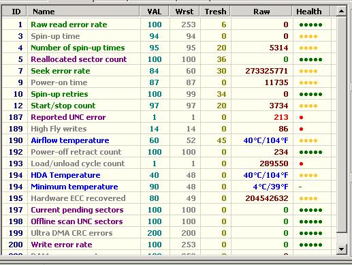Image resolution: width=352 pixels, height=265 pixels.
Task: Click the Wrst column header
Action: coord(185,12)
